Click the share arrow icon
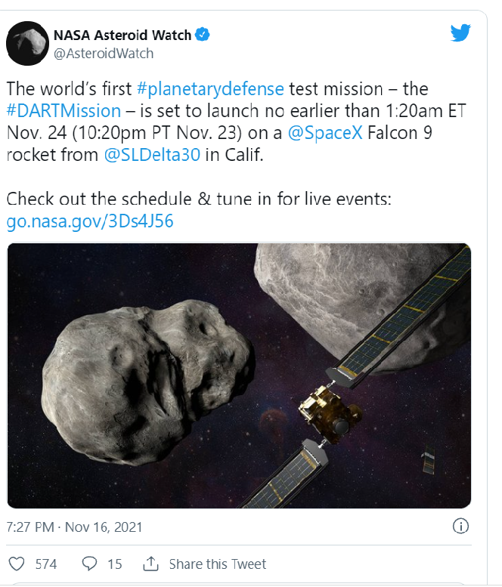 pos(150,564)
